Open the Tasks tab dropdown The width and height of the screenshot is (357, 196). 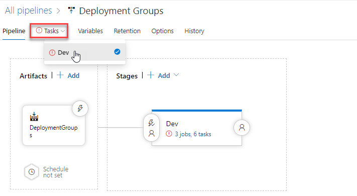(49, 31)
